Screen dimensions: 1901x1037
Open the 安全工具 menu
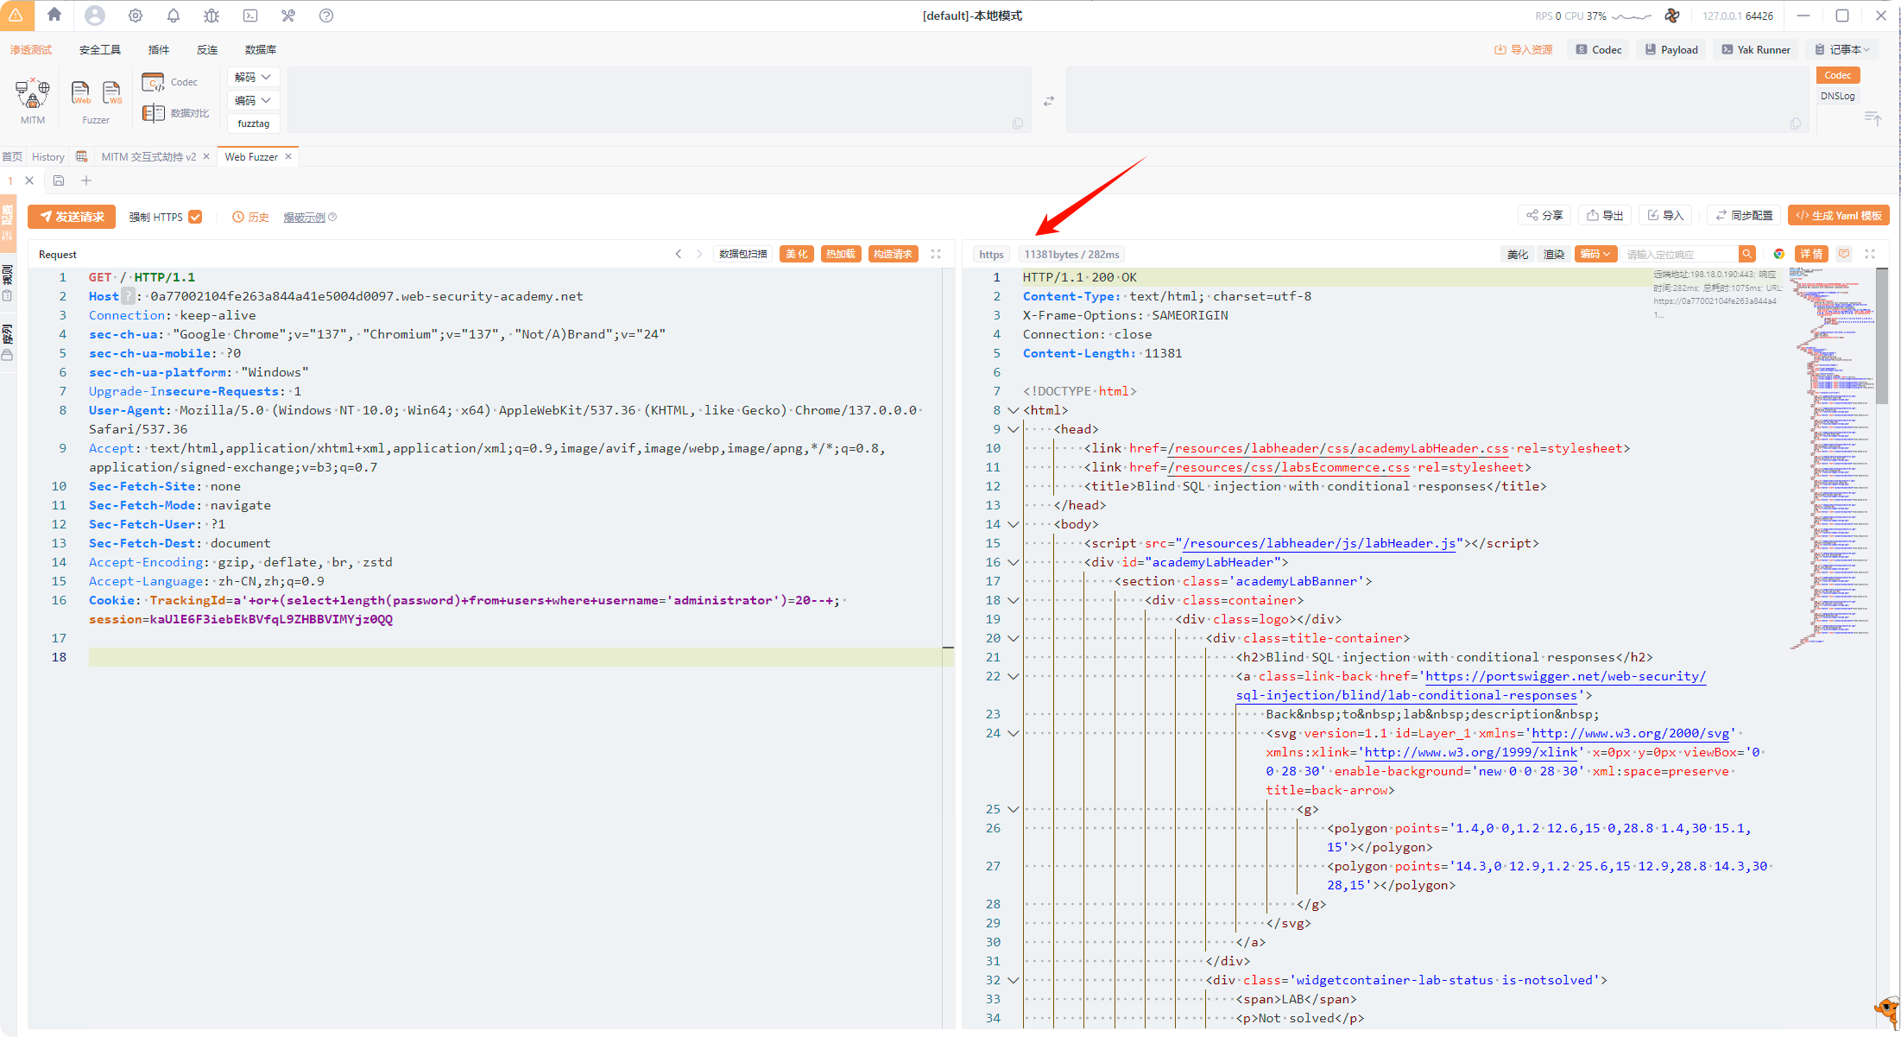point(99,49)
